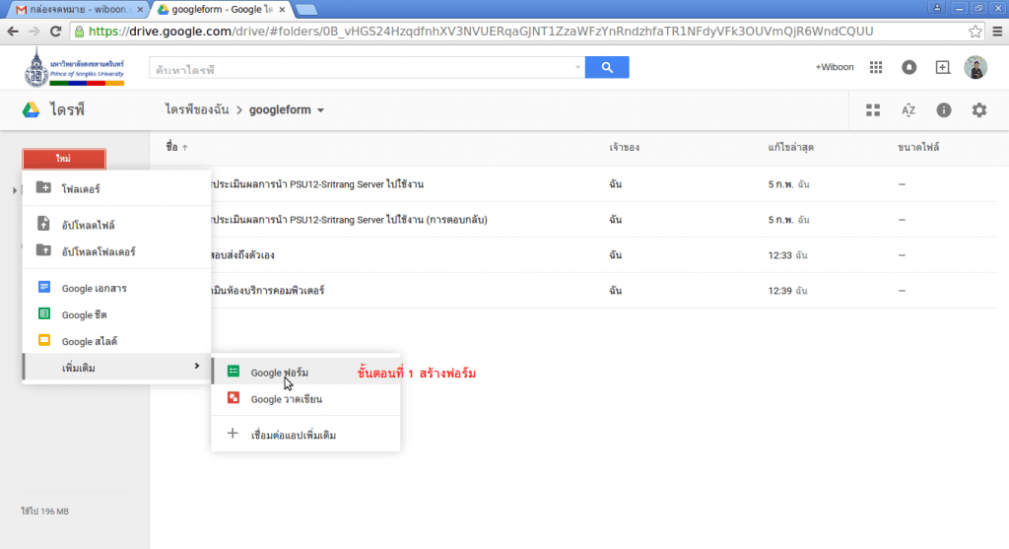Reload the page with refresh icon
Screen dimensions: 1009x549
point(56,31)
